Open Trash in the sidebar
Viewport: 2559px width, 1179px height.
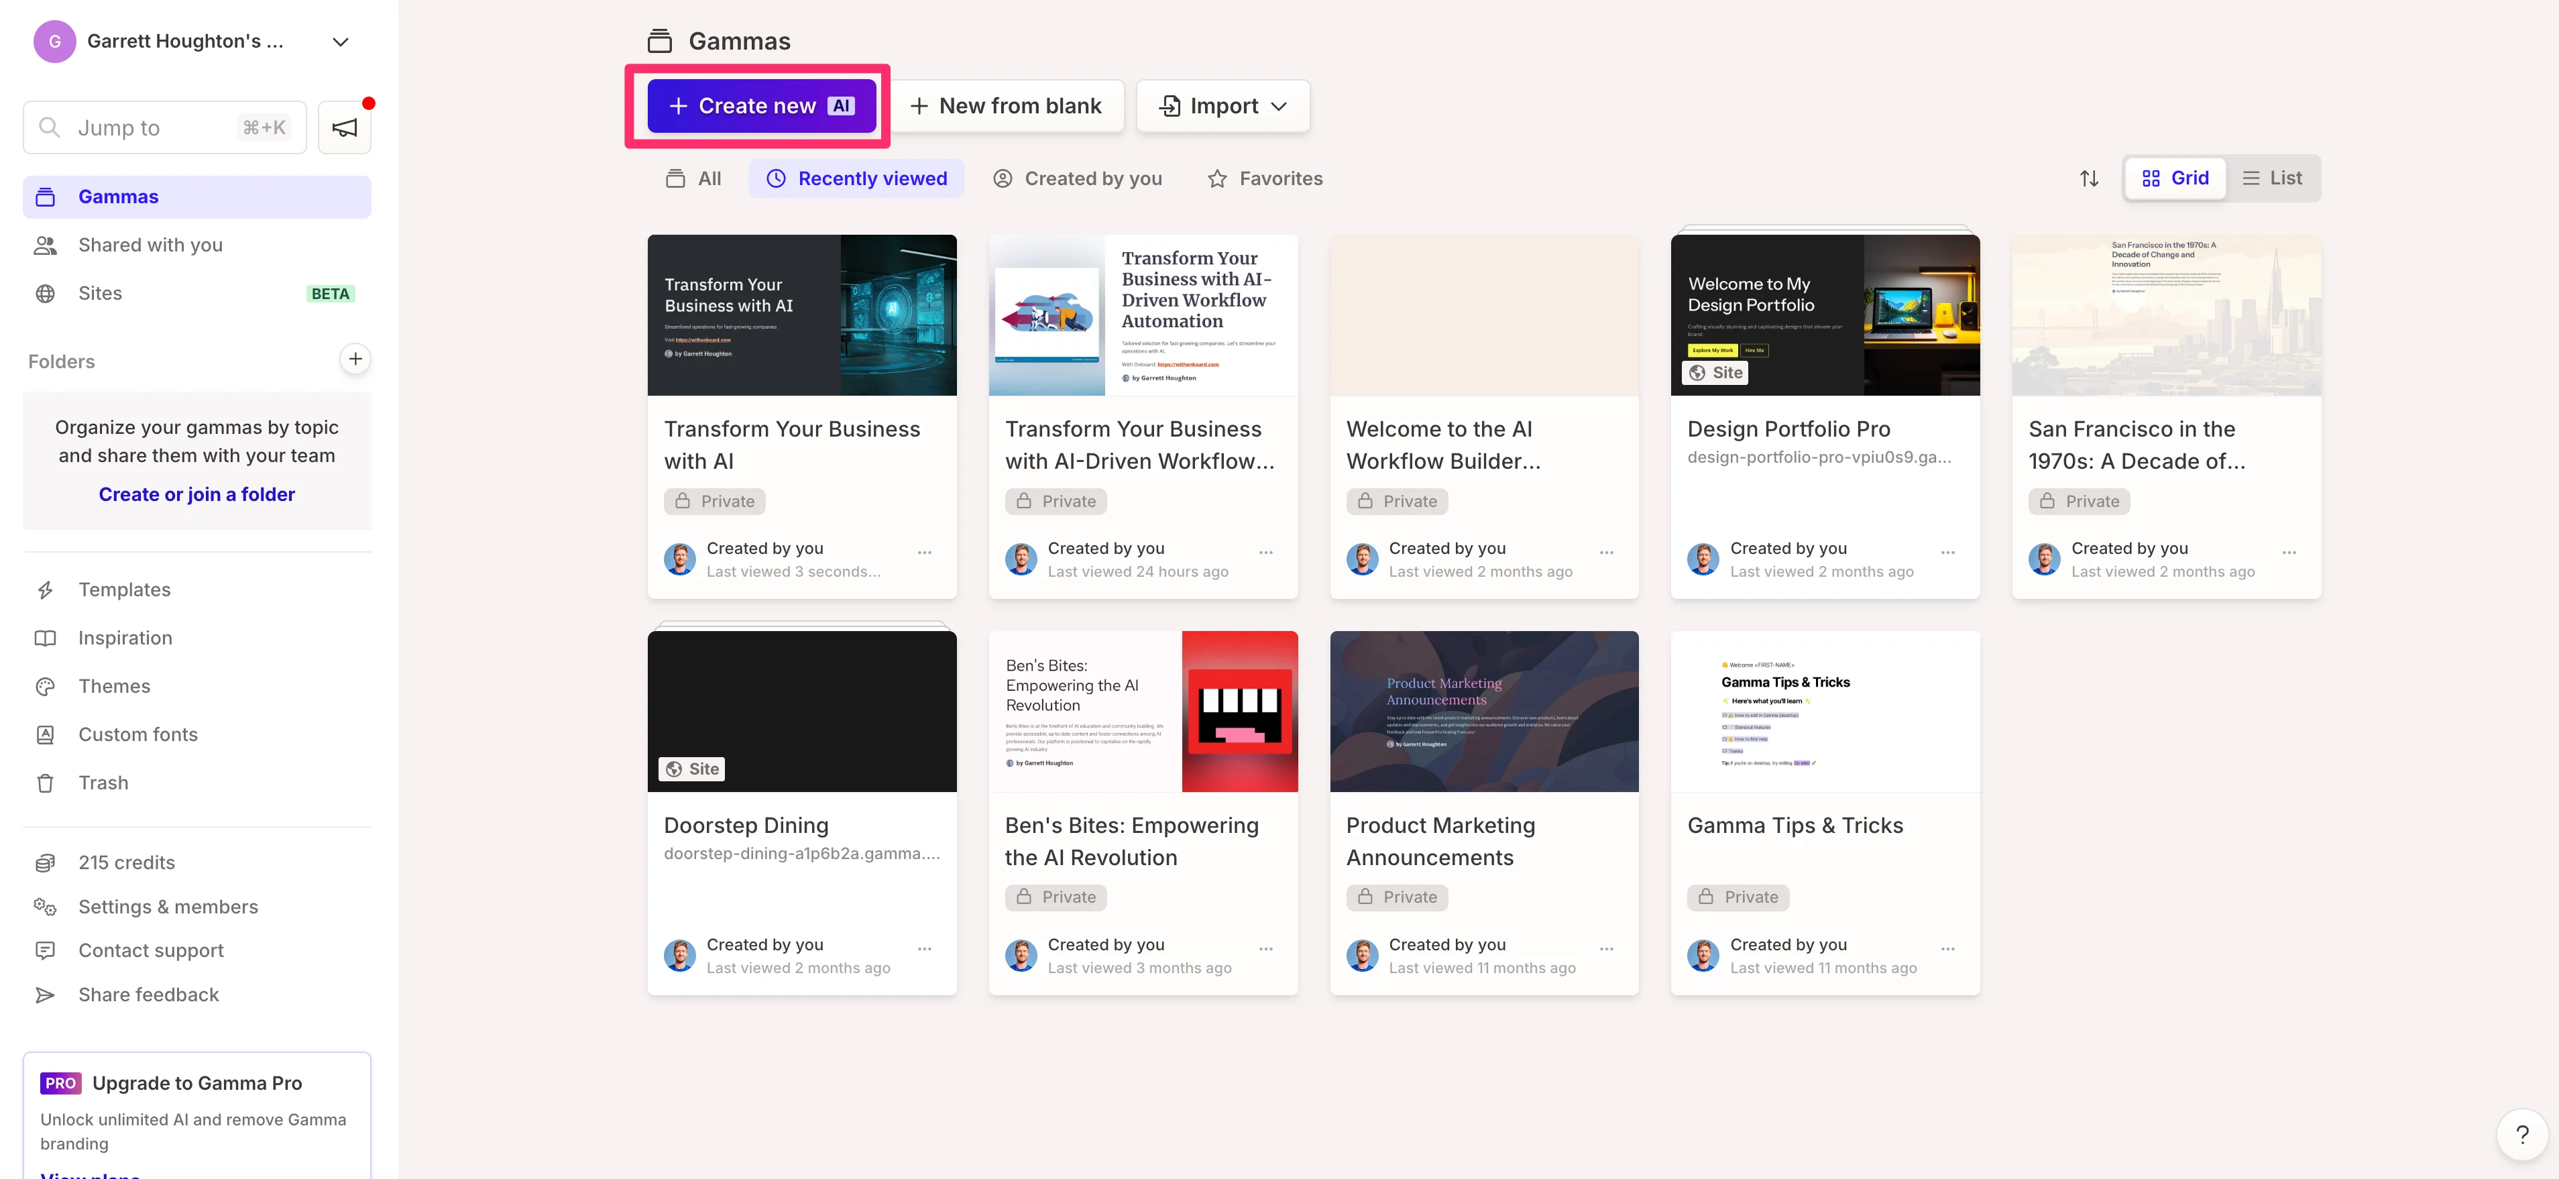(103, 783)
